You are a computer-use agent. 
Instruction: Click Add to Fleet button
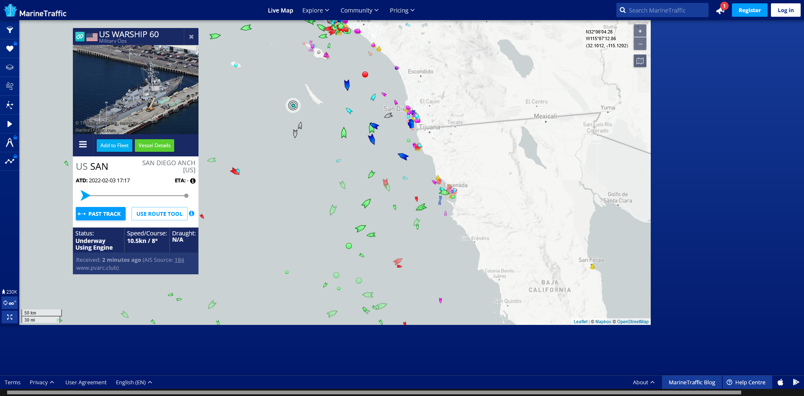[114, 146]
